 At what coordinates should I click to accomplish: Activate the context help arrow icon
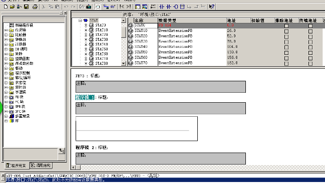click(x=211, y=7)
